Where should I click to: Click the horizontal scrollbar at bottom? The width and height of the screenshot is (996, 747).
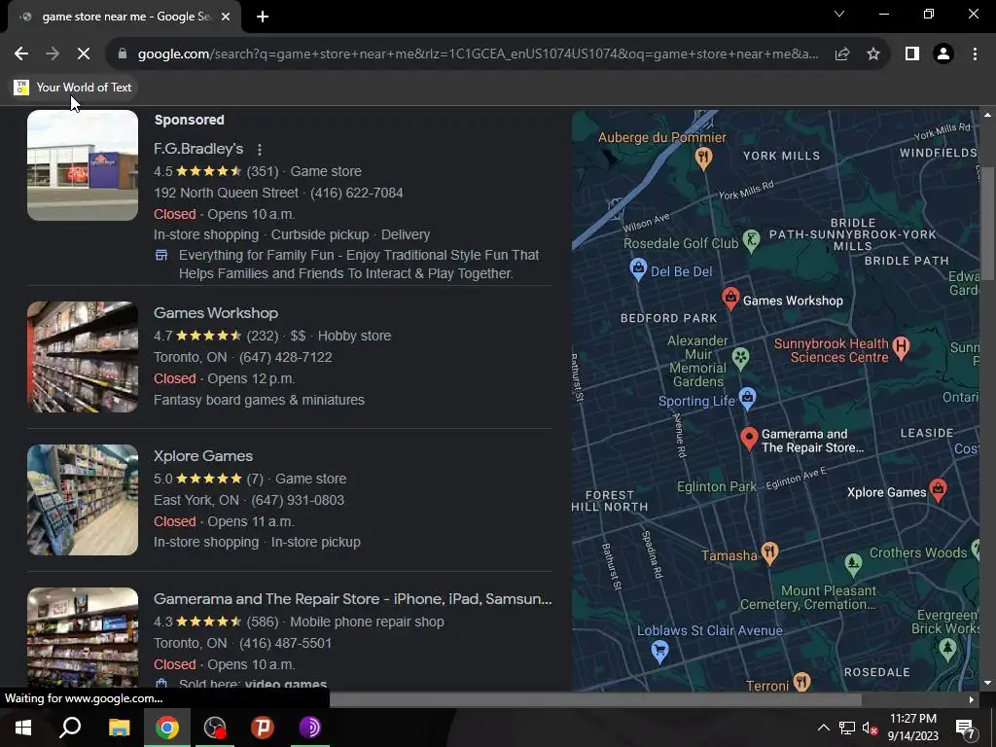(x=595, y=699)
